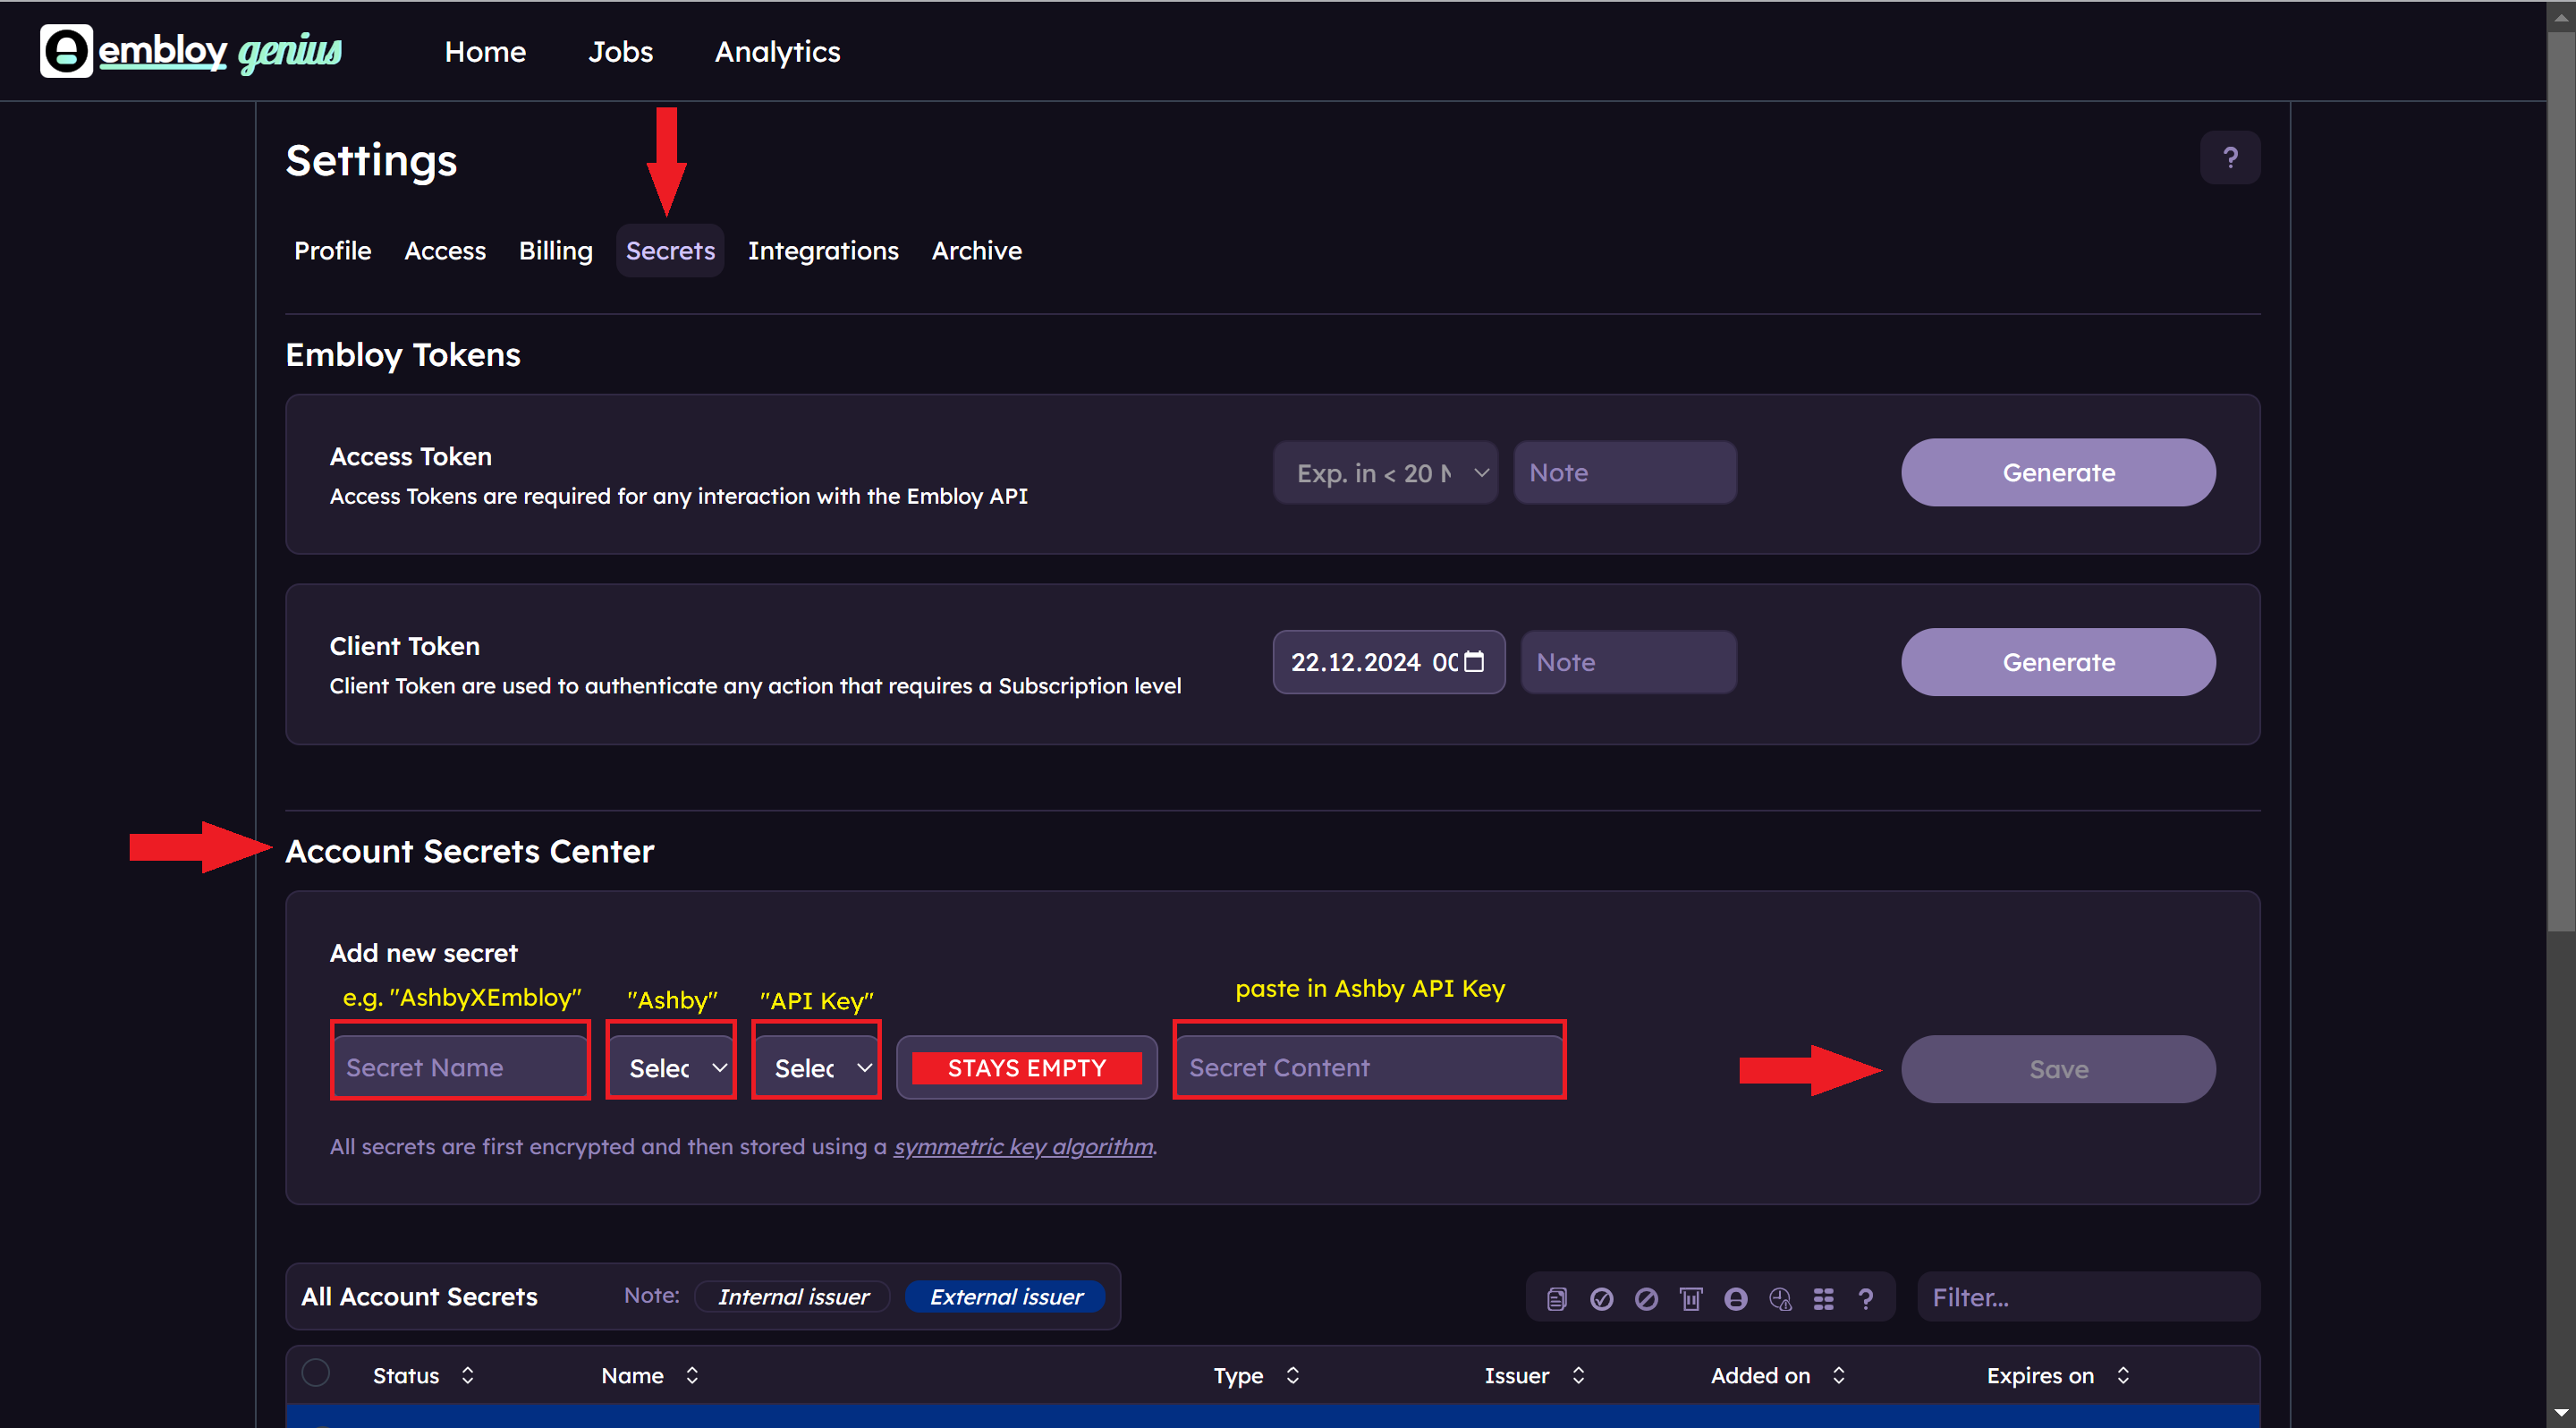
Task: Switch to the Profile settings tab
Action: pos(332,250)
